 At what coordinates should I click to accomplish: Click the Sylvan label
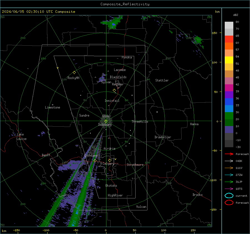(106, 82)
